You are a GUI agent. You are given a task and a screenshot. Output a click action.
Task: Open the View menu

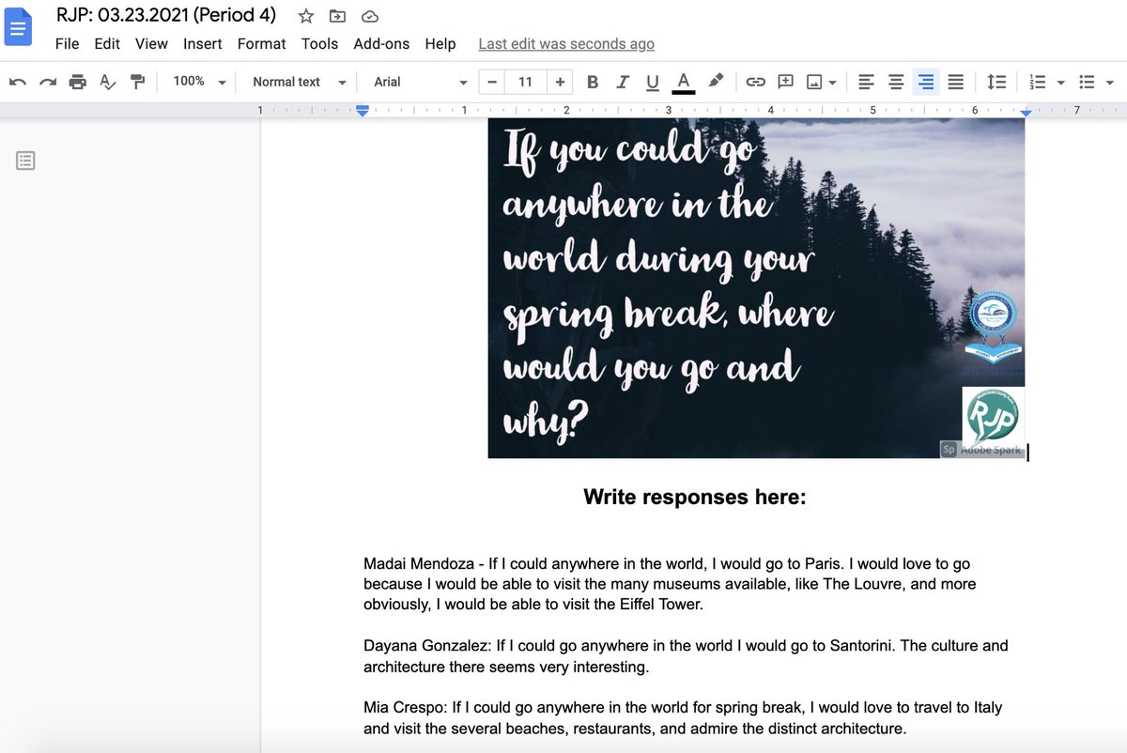pyautogui.click(x=151, y=44)
